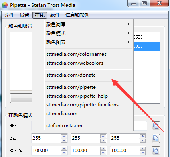
Task: Select the highlighted color list entry
Action: point(146,46)
